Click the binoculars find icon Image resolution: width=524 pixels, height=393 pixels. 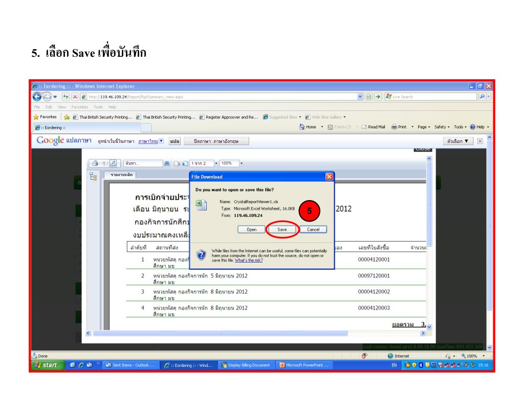point(167,163)
